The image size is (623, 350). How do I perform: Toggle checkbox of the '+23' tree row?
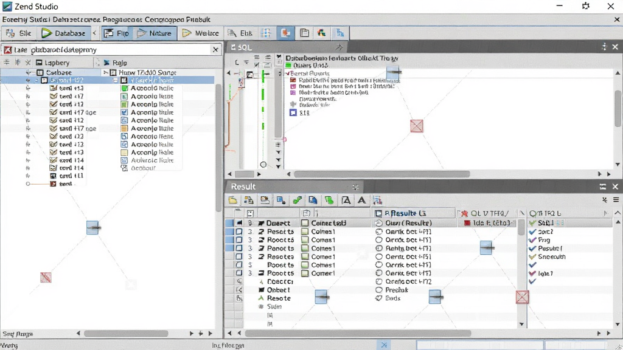point(54,137)
